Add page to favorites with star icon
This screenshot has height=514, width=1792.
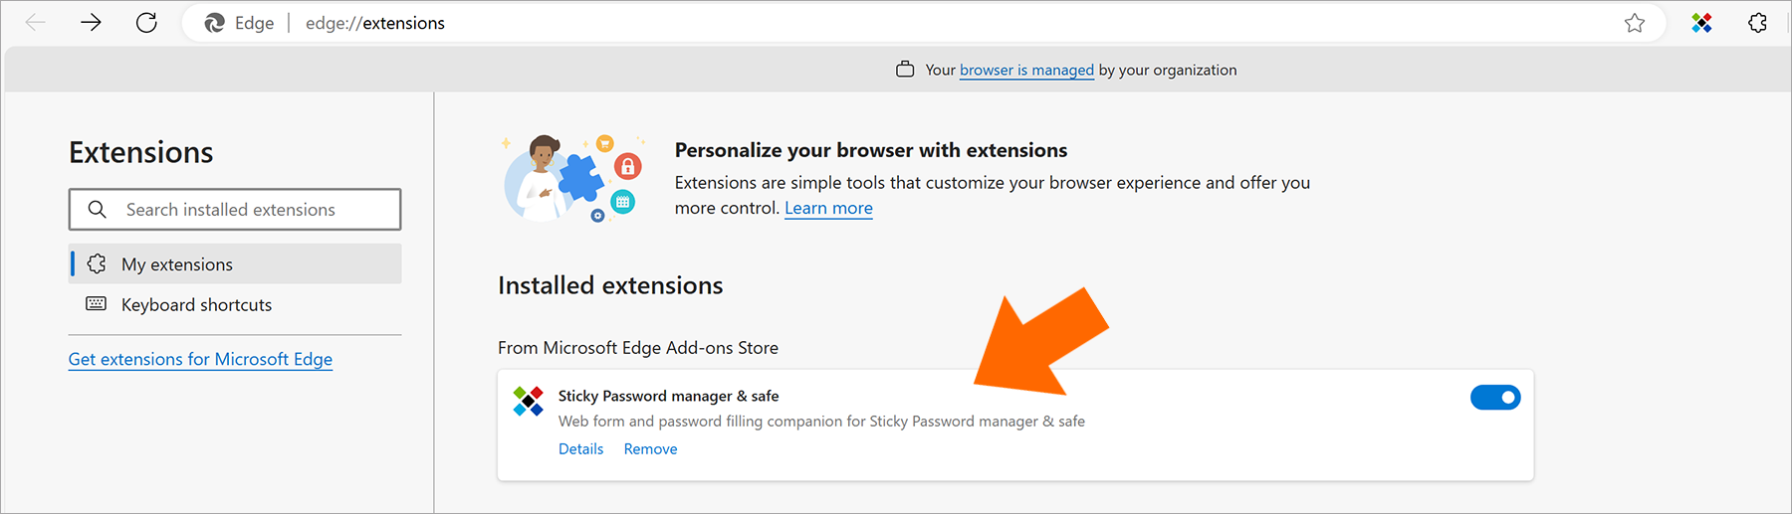tap(1634, 23)
